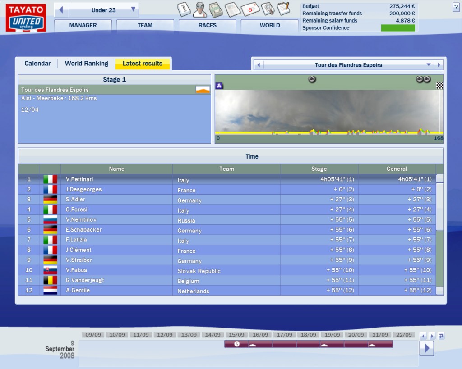
Task: Go to the next race with right arrow
Action: [439, 65]
